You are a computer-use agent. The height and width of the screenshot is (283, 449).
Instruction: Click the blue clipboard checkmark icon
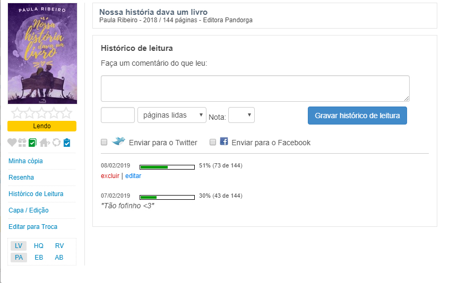[x=66, y=143]
